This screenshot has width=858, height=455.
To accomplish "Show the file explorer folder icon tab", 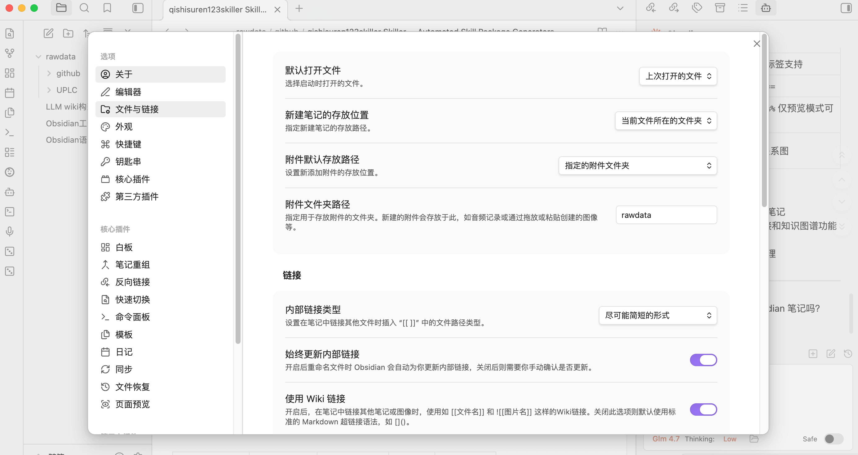I will [61, 8].
